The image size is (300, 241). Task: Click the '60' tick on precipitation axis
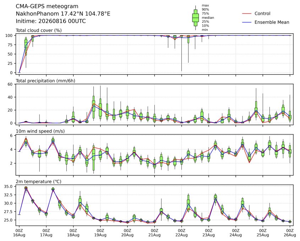pos(10,84)
